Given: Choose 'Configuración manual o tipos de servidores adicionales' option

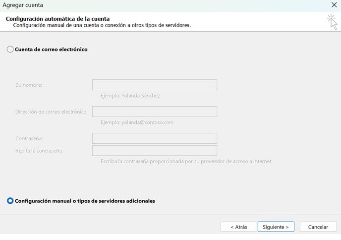Looking at the screenshot, I should coord(10,201).
